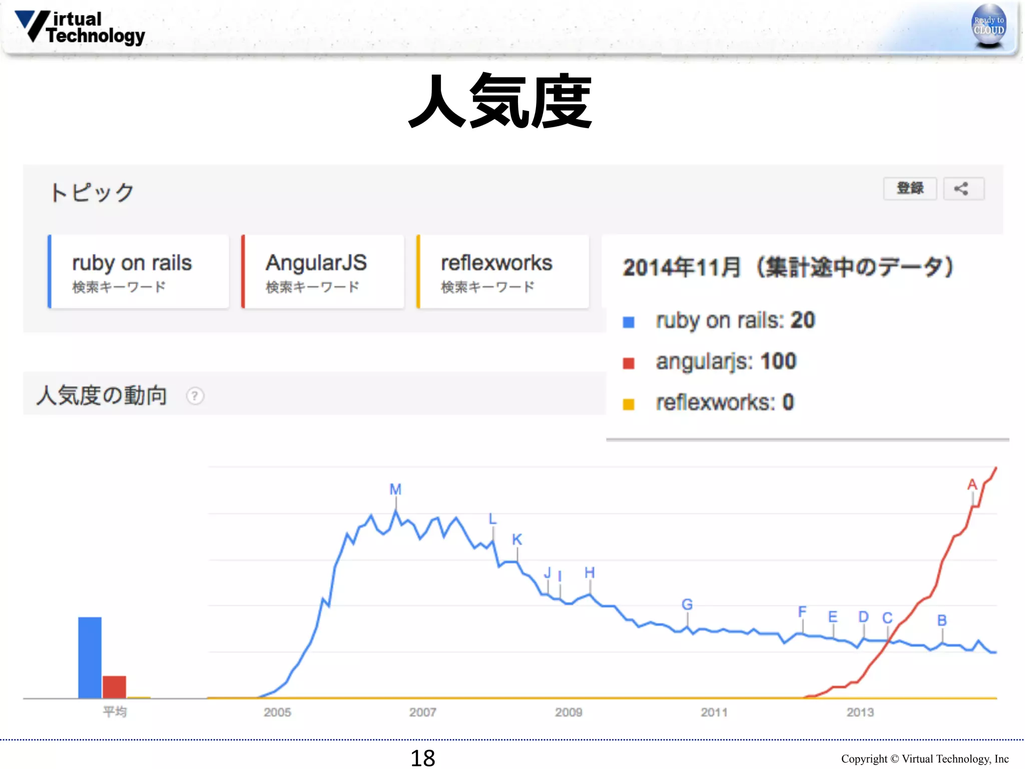Click the 'ruby on rails: 20' legend text
The image size is (1025, 769).
(x=736, y=320)
